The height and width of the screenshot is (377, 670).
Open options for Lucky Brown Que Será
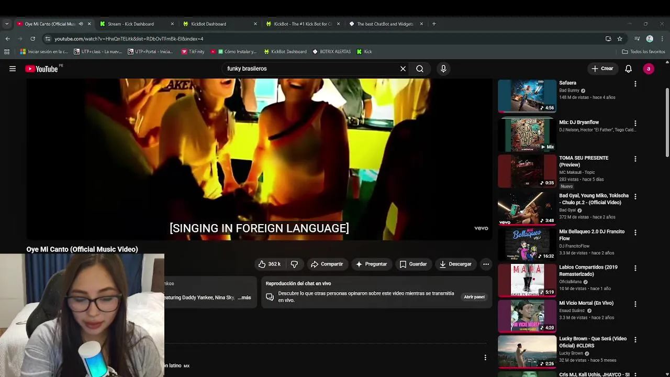tap(635, 339)
